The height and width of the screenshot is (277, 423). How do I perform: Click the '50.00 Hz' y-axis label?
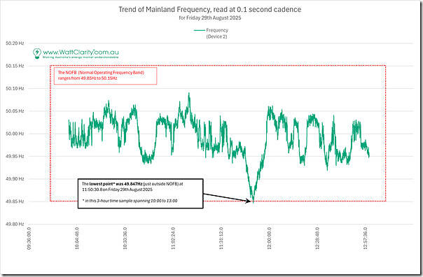[x=15, y=134]
